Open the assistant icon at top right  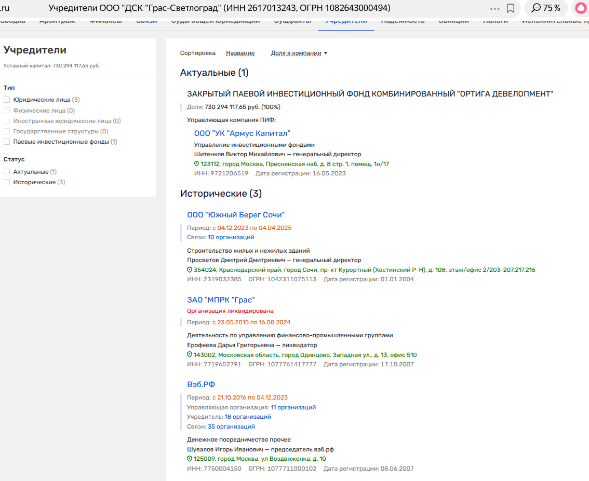pos(581,8)
